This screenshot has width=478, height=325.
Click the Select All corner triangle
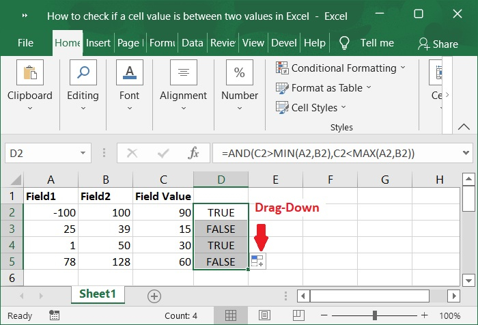(16, 180)
